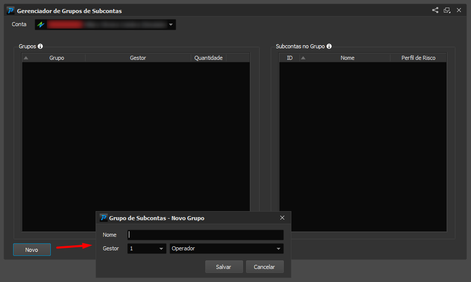Click info icon beside Subcontas no Grupo

pos(329,46)
